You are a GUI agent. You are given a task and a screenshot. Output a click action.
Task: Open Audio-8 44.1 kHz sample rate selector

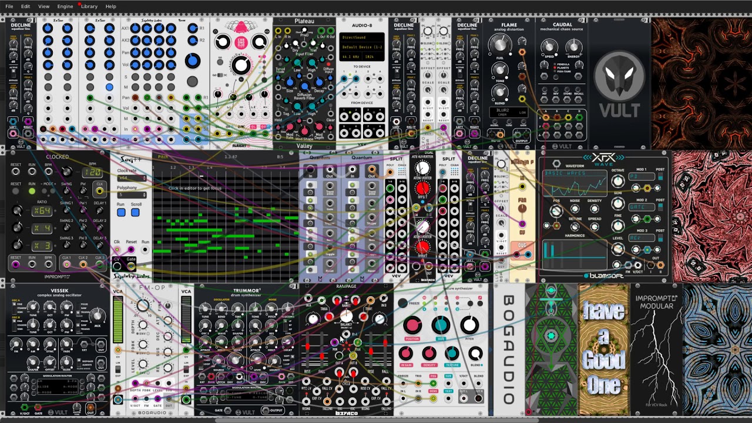(x=351, y=56)
